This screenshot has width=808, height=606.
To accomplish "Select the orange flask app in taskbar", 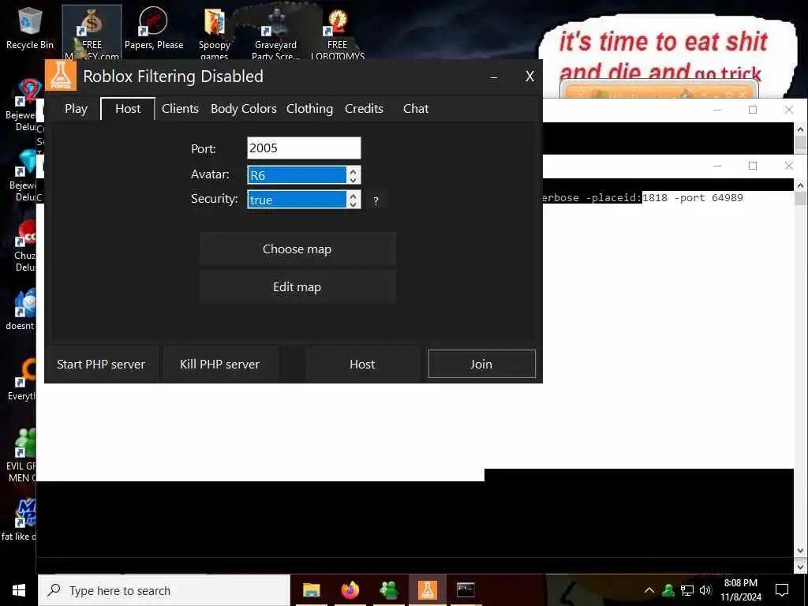I will [x=427, y=590].
